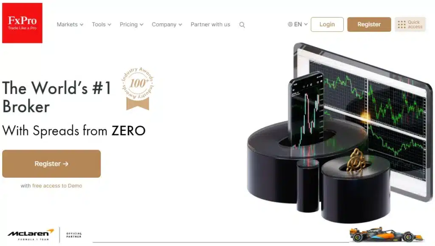Click the Login button
This screenshot has width=435, height=246.
(327, 24)
